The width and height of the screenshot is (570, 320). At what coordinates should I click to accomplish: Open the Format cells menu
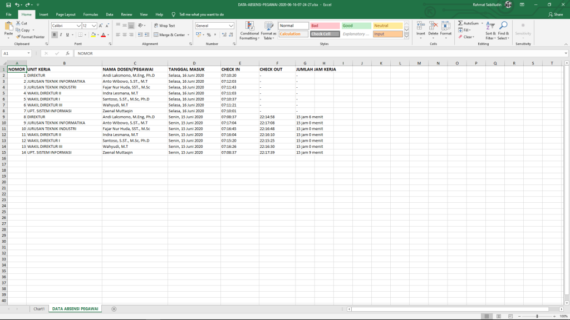tap(446, 31)
